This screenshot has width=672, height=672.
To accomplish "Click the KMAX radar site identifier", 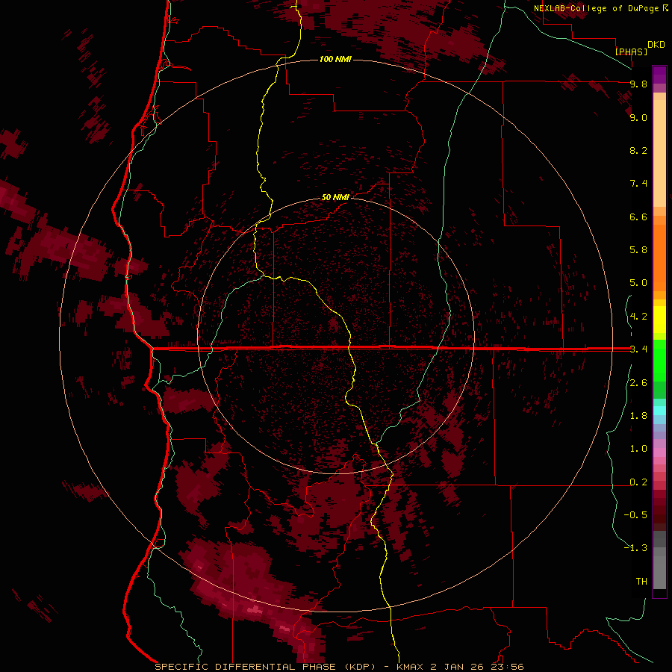I will point(410,667).
